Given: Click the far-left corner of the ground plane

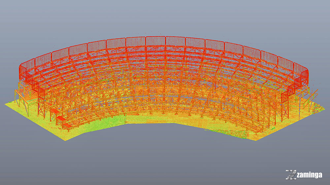Looking at the screenshot, I should pyautogui.click(x=6, y=104).
